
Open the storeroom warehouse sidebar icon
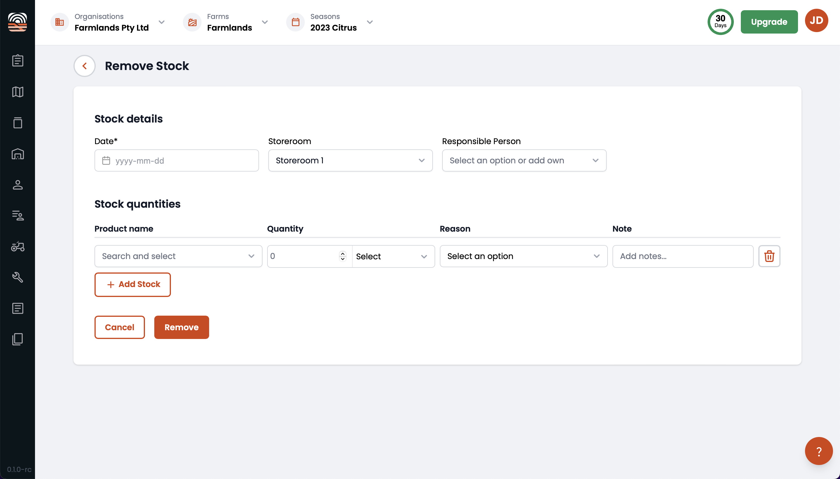(x=17, y=154)
